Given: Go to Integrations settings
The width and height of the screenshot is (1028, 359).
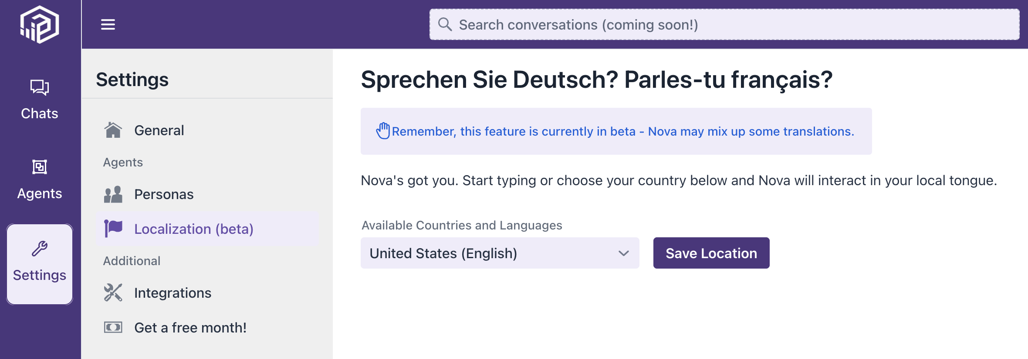Looking at the screenshot, I should (x=172, y=293).
